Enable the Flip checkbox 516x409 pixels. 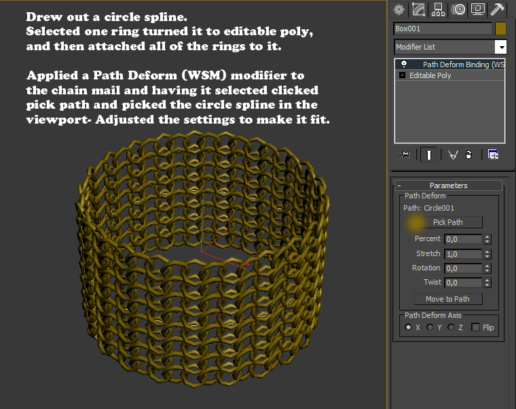click(476, 327)
